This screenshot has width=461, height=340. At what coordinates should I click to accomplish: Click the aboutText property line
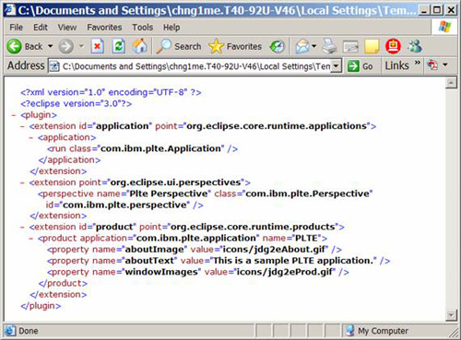click(x=219, y=261)
